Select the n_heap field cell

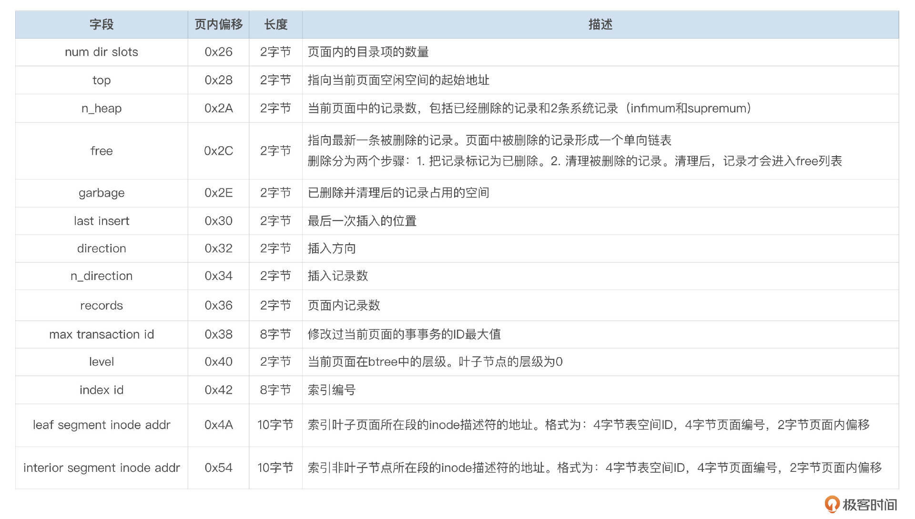point(102,109)
